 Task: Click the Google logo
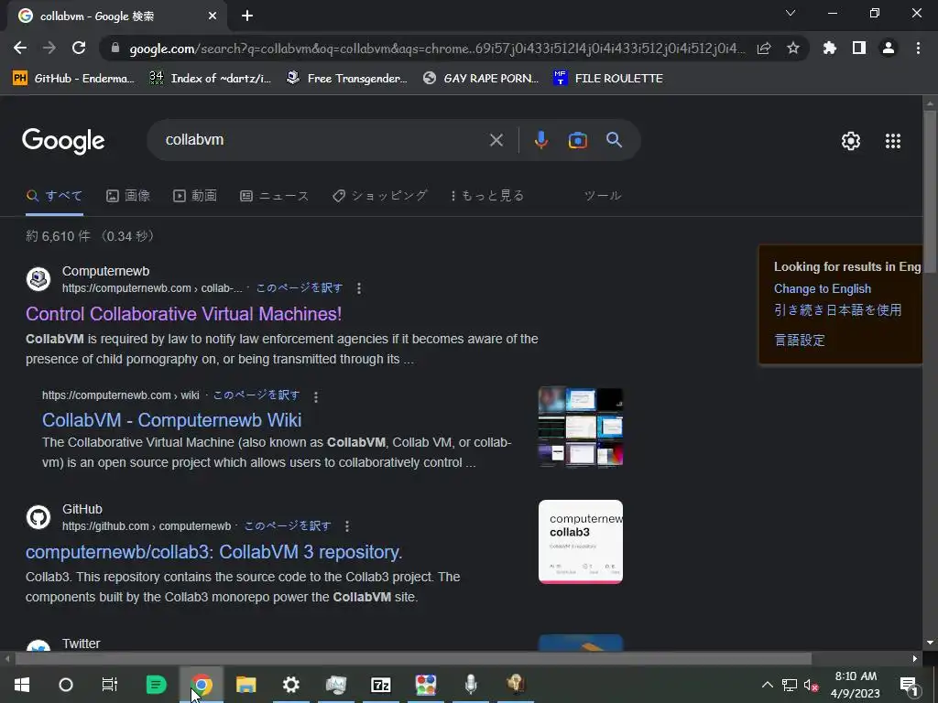click(63, 141)
